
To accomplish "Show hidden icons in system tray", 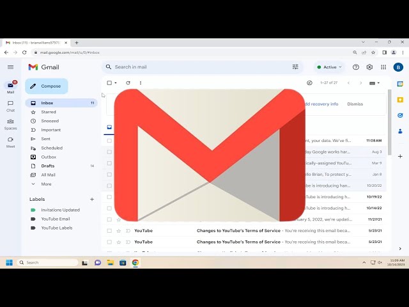I will 364,262.
